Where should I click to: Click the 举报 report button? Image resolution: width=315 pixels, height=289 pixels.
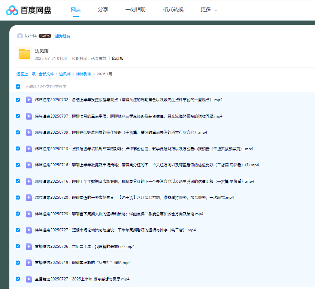click(118, 59)
